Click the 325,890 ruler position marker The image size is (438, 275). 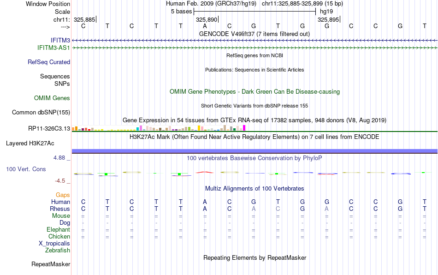207,19
